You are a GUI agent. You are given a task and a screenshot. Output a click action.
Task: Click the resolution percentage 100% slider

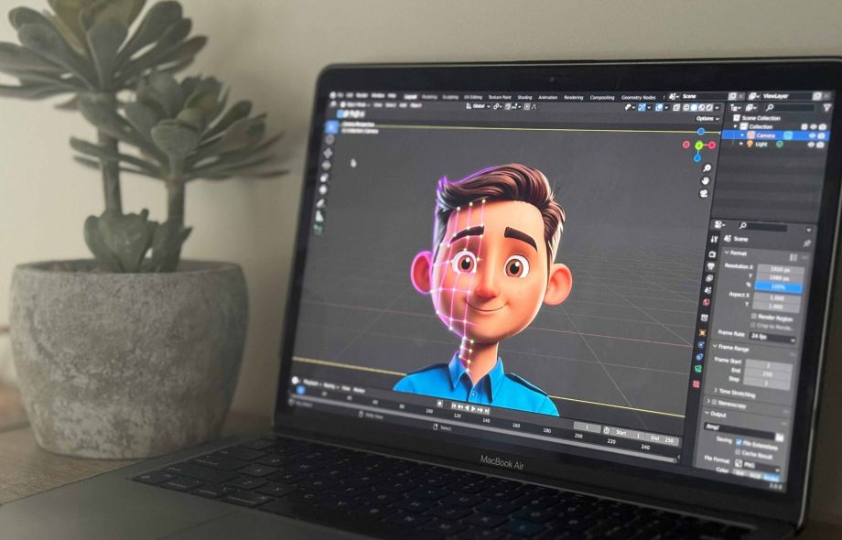(x=777, y=287)
